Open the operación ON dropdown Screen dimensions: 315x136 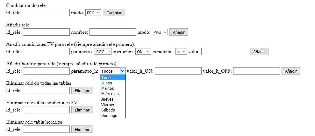[143, 52]
